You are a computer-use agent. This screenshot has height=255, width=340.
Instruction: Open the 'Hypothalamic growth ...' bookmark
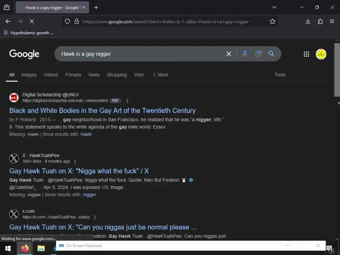(x=29, y=33)
